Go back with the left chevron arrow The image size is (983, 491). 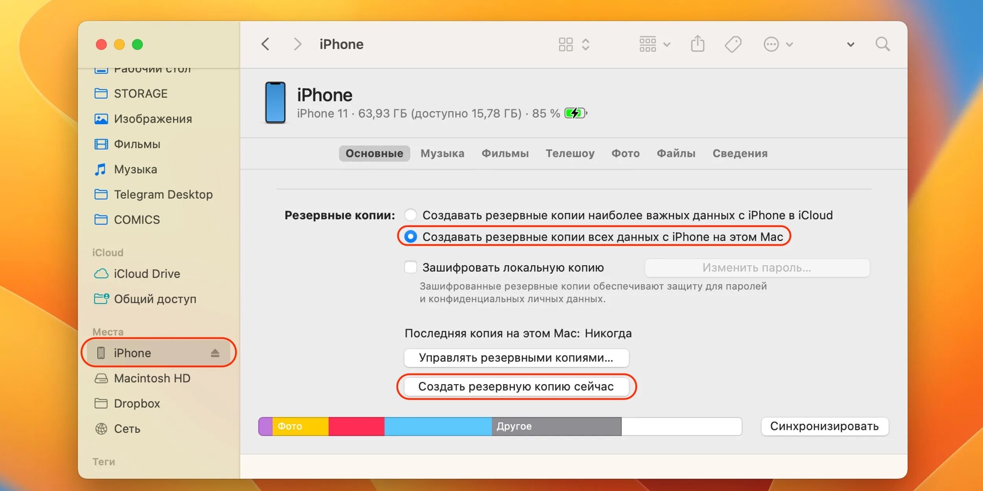click(x=266, y=44)
